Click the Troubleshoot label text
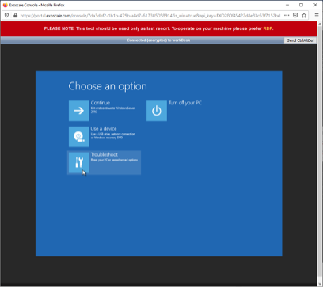This screenshot has width=323, height=288. (104, 154)
